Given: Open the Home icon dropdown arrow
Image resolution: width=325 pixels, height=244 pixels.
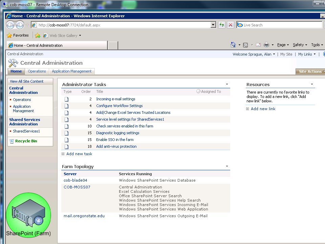Looking at the screenshot, I should coord(239,45).
